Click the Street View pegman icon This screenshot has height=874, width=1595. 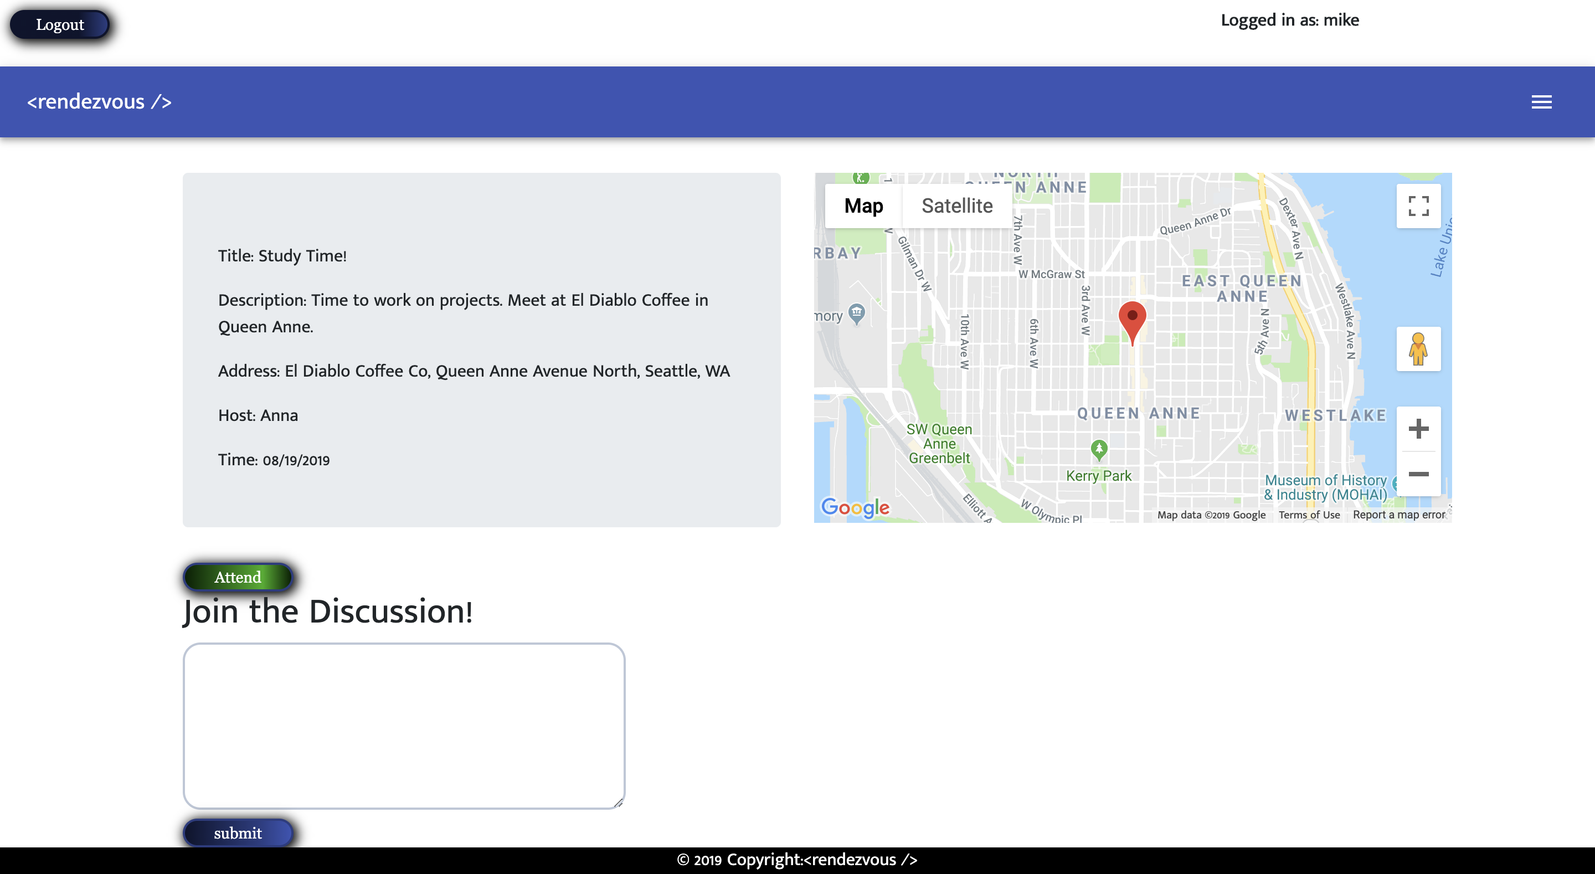(1418, 349)
